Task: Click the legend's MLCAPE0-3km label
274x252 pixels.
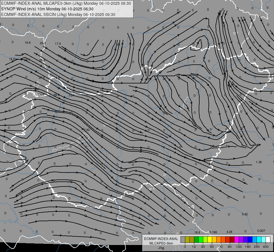Action: [161, 243]
